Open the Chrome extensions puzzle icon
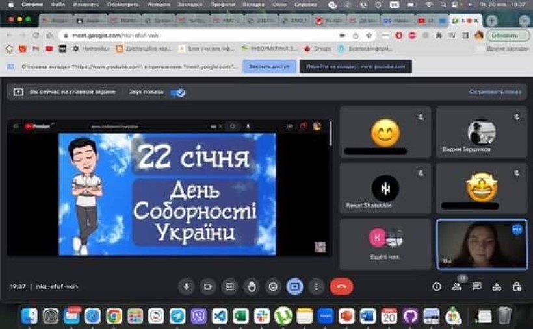Screen dimensions: 533x329 (439, 35)
